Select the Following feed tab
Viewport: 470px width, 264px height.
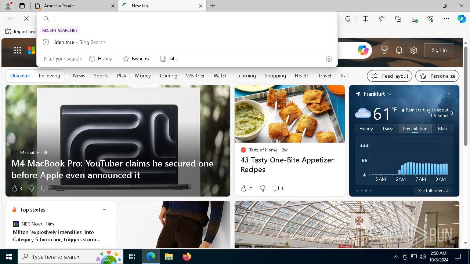pyautogui.click(x=50, y=76)
